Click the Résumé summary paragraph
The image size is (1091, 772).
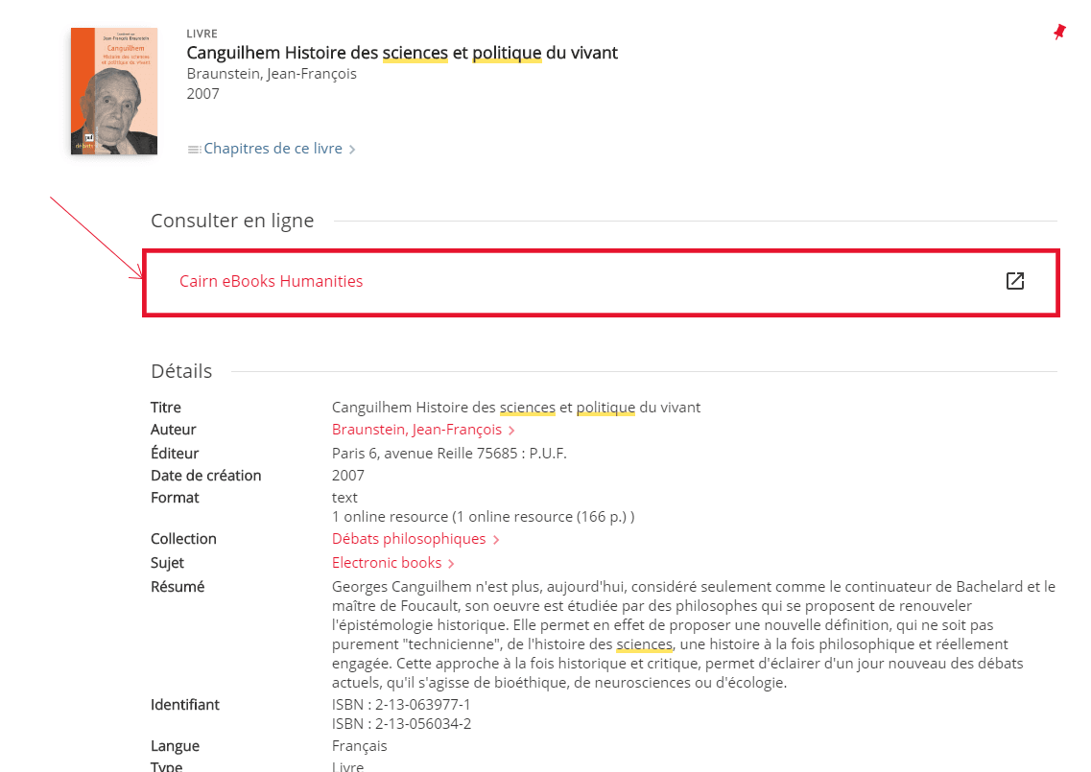tap(693, 634)
